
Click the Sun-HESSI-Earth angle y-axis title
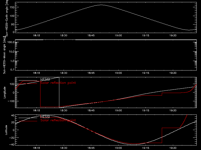(x=7, y=18)
